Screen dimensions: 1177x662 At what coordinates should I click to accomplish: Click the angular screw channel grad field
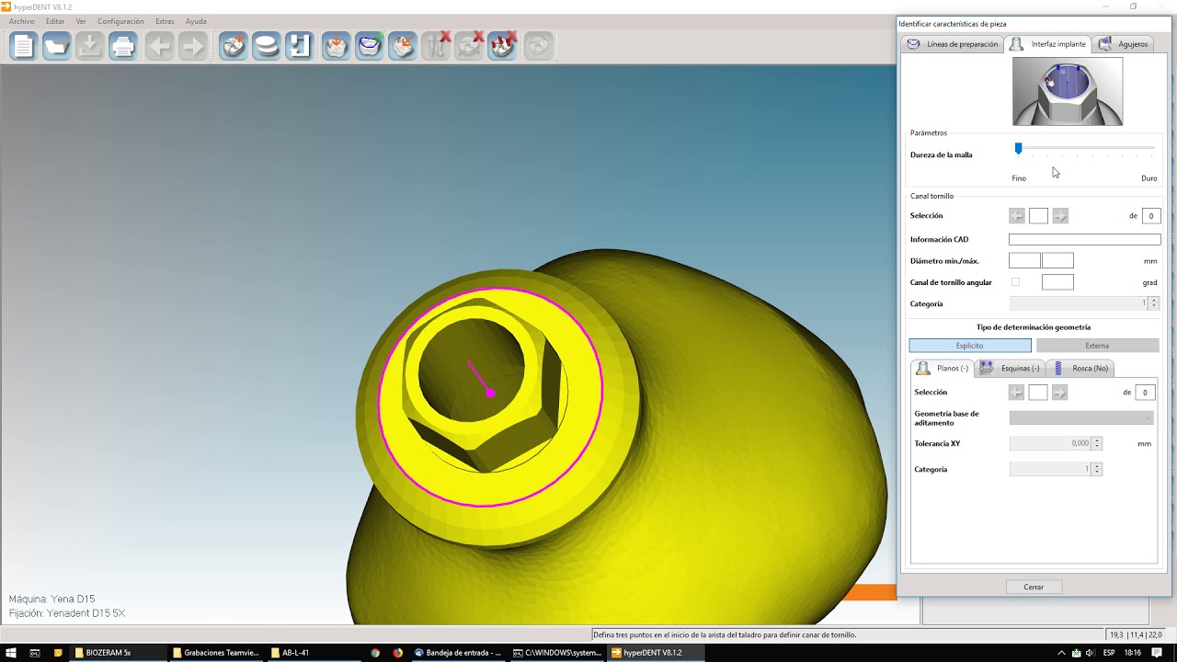point(1057,282)
